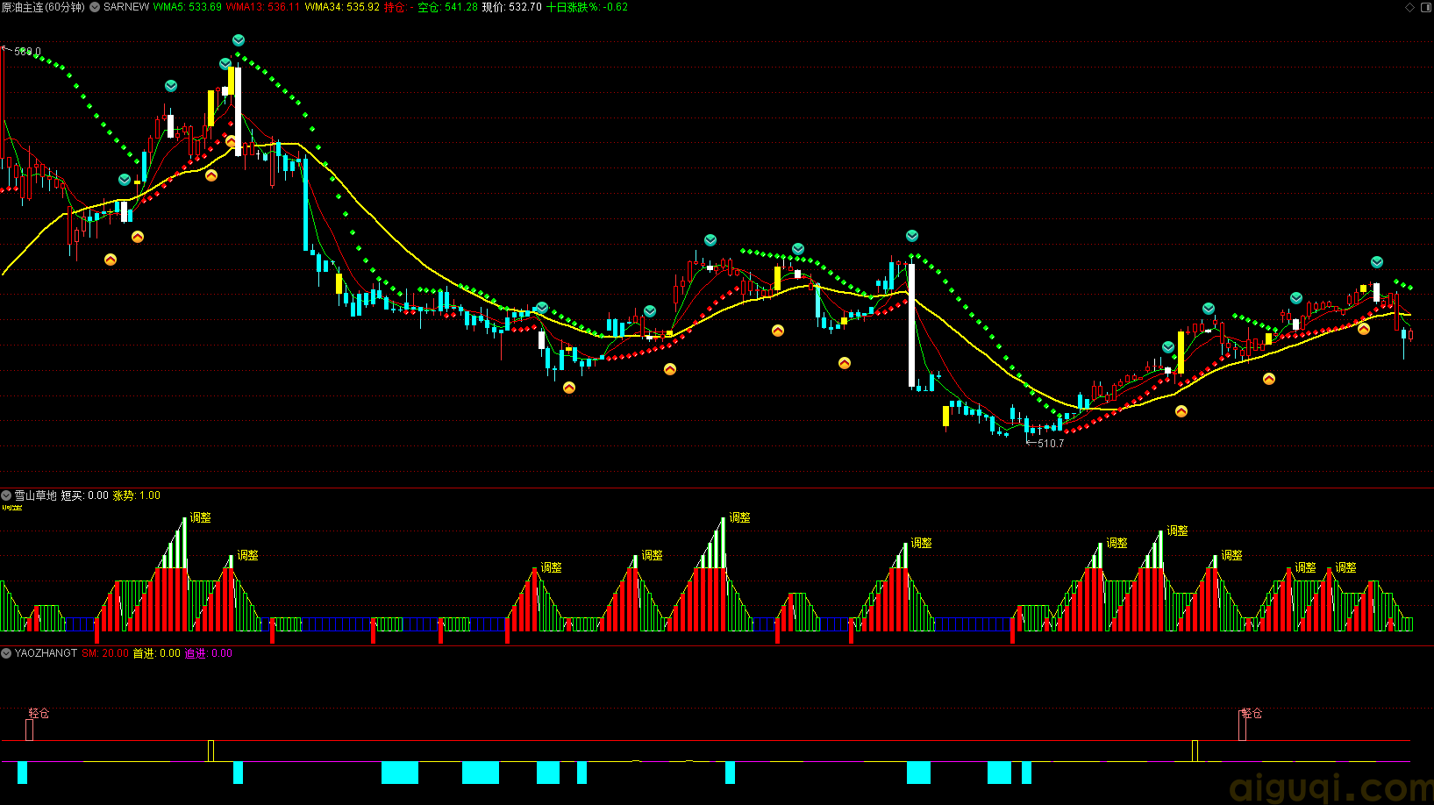1434x805 pixels.
Task: Click the chart title 原油主连(60分钟)
Action: [44, 7]
